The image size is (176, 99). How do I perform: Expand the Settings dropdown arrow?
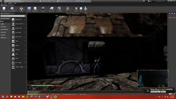[x=46, y=9]
